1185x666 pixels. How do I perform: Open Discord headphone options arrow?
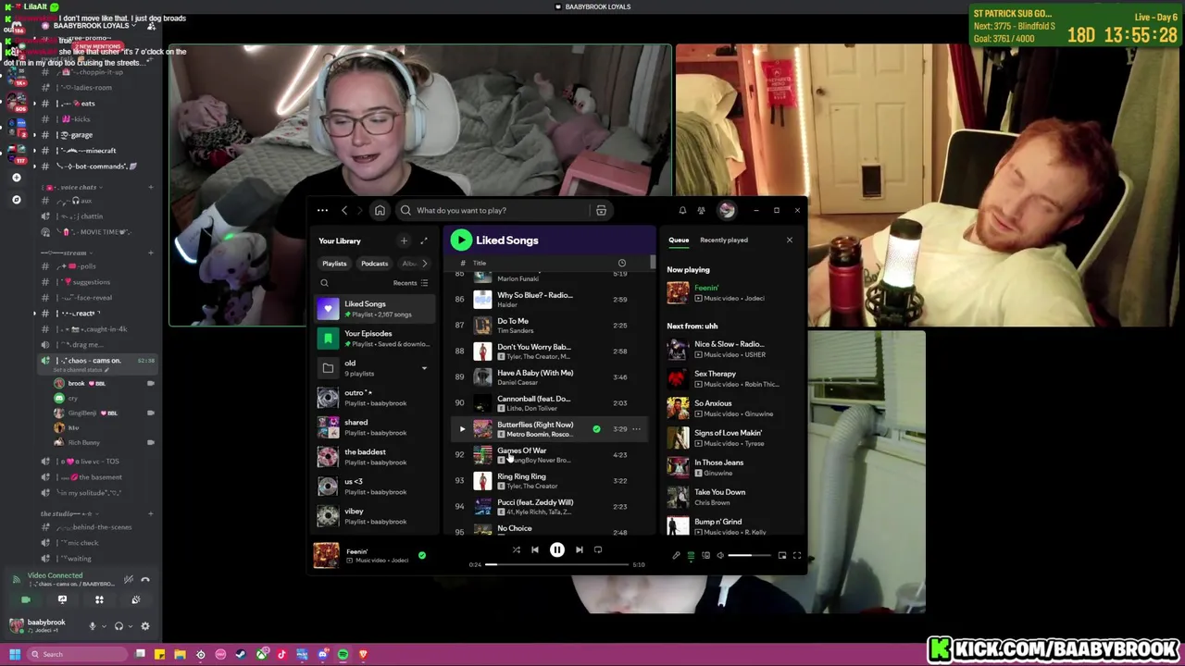(x=131, y=626)
